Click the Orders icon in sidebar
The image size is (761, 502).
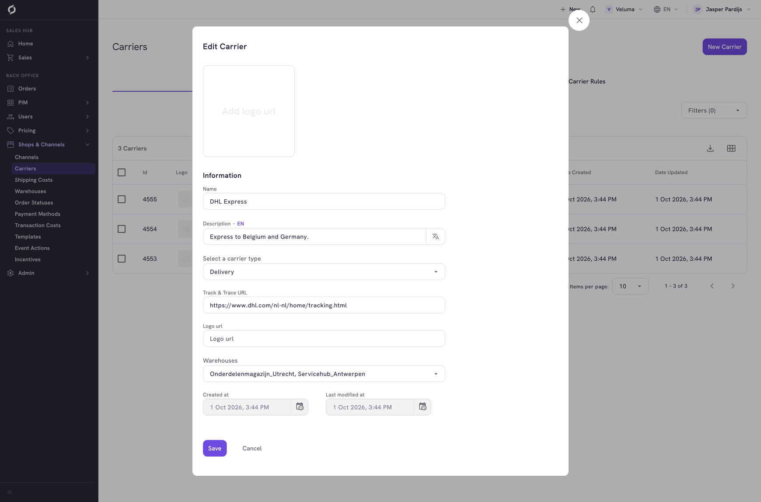(10, 89)
